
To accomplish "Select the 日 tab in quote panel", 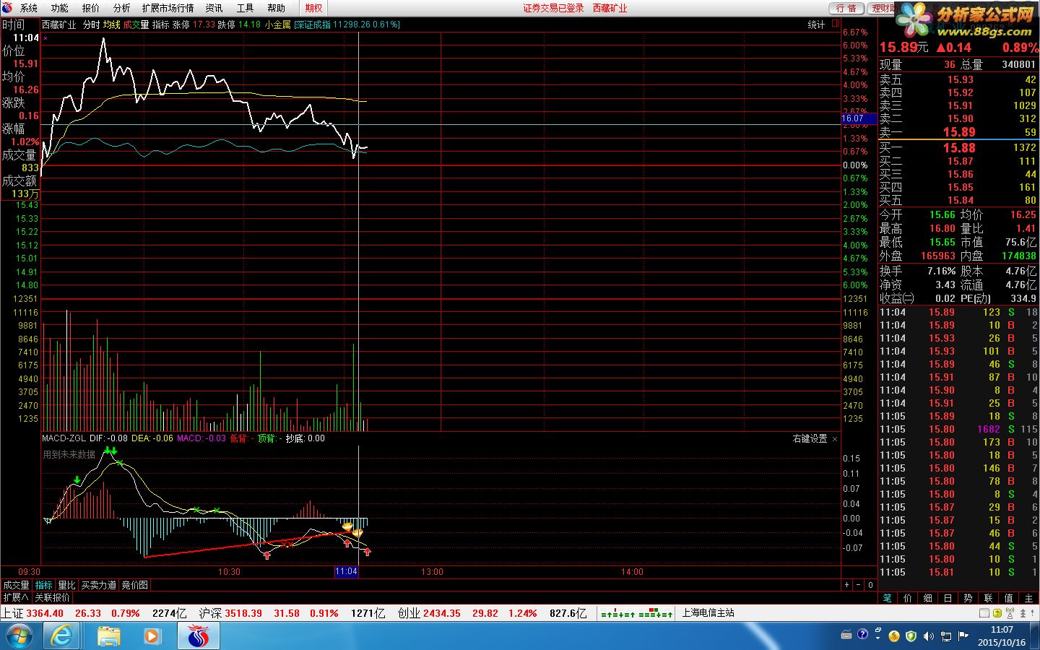I will pos(948,598).
